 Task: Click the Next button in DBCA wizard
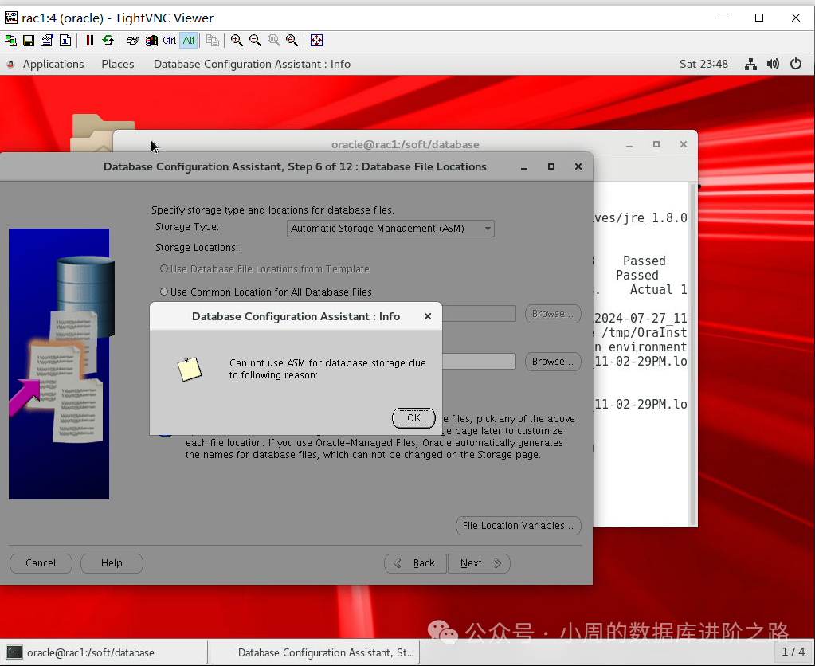tap(479, 563)
